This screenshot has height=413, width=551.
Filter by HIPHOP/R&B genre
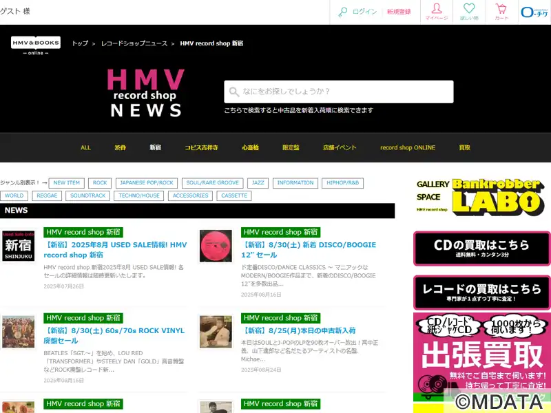(x=342, y=183)
